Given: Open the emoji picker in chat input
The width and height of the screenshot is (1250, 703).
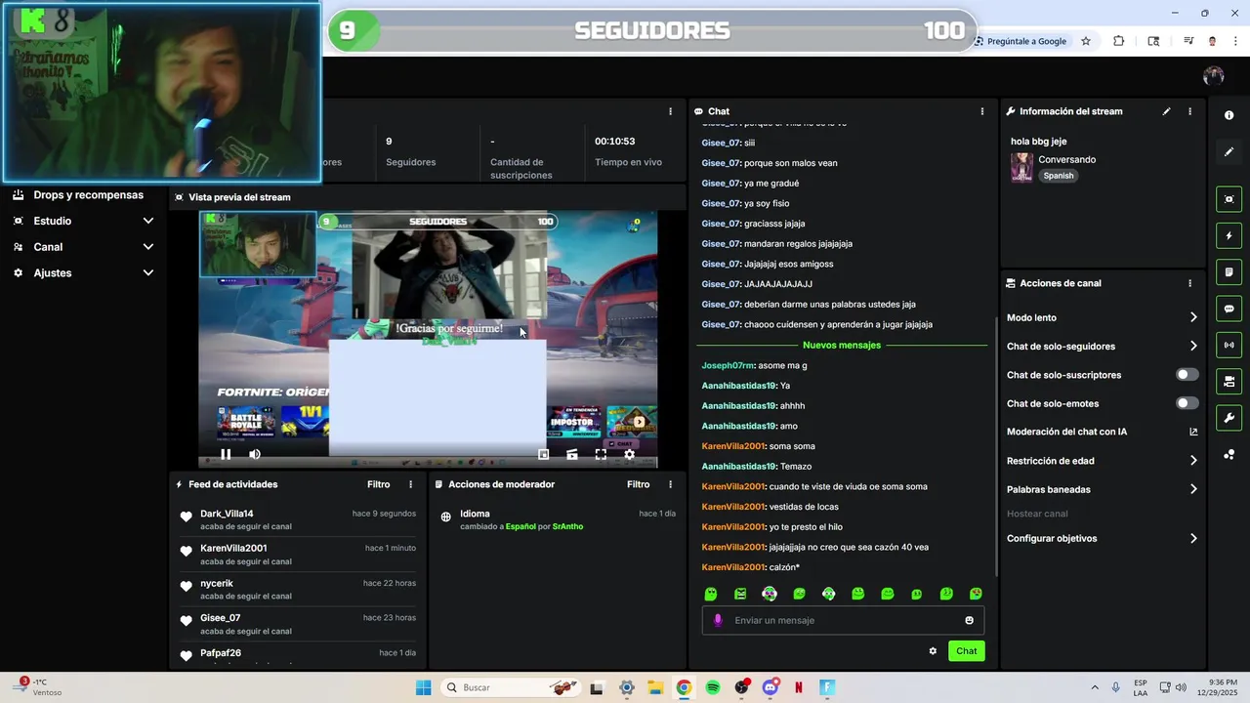Looking at the screenshot, I should [x=969, y=620].
